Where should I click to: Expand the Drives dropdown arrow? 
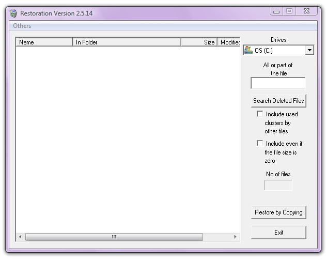point(309,50)
